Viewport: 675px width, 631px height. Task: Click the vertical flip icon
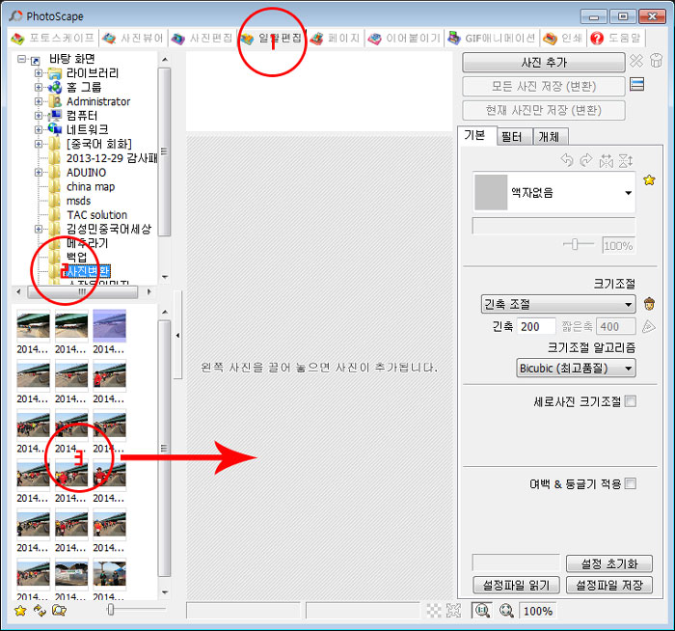click(626, 161)
